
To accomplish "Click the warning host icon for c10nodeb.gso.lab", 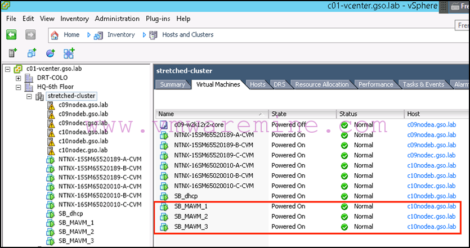I will [51, 141].
